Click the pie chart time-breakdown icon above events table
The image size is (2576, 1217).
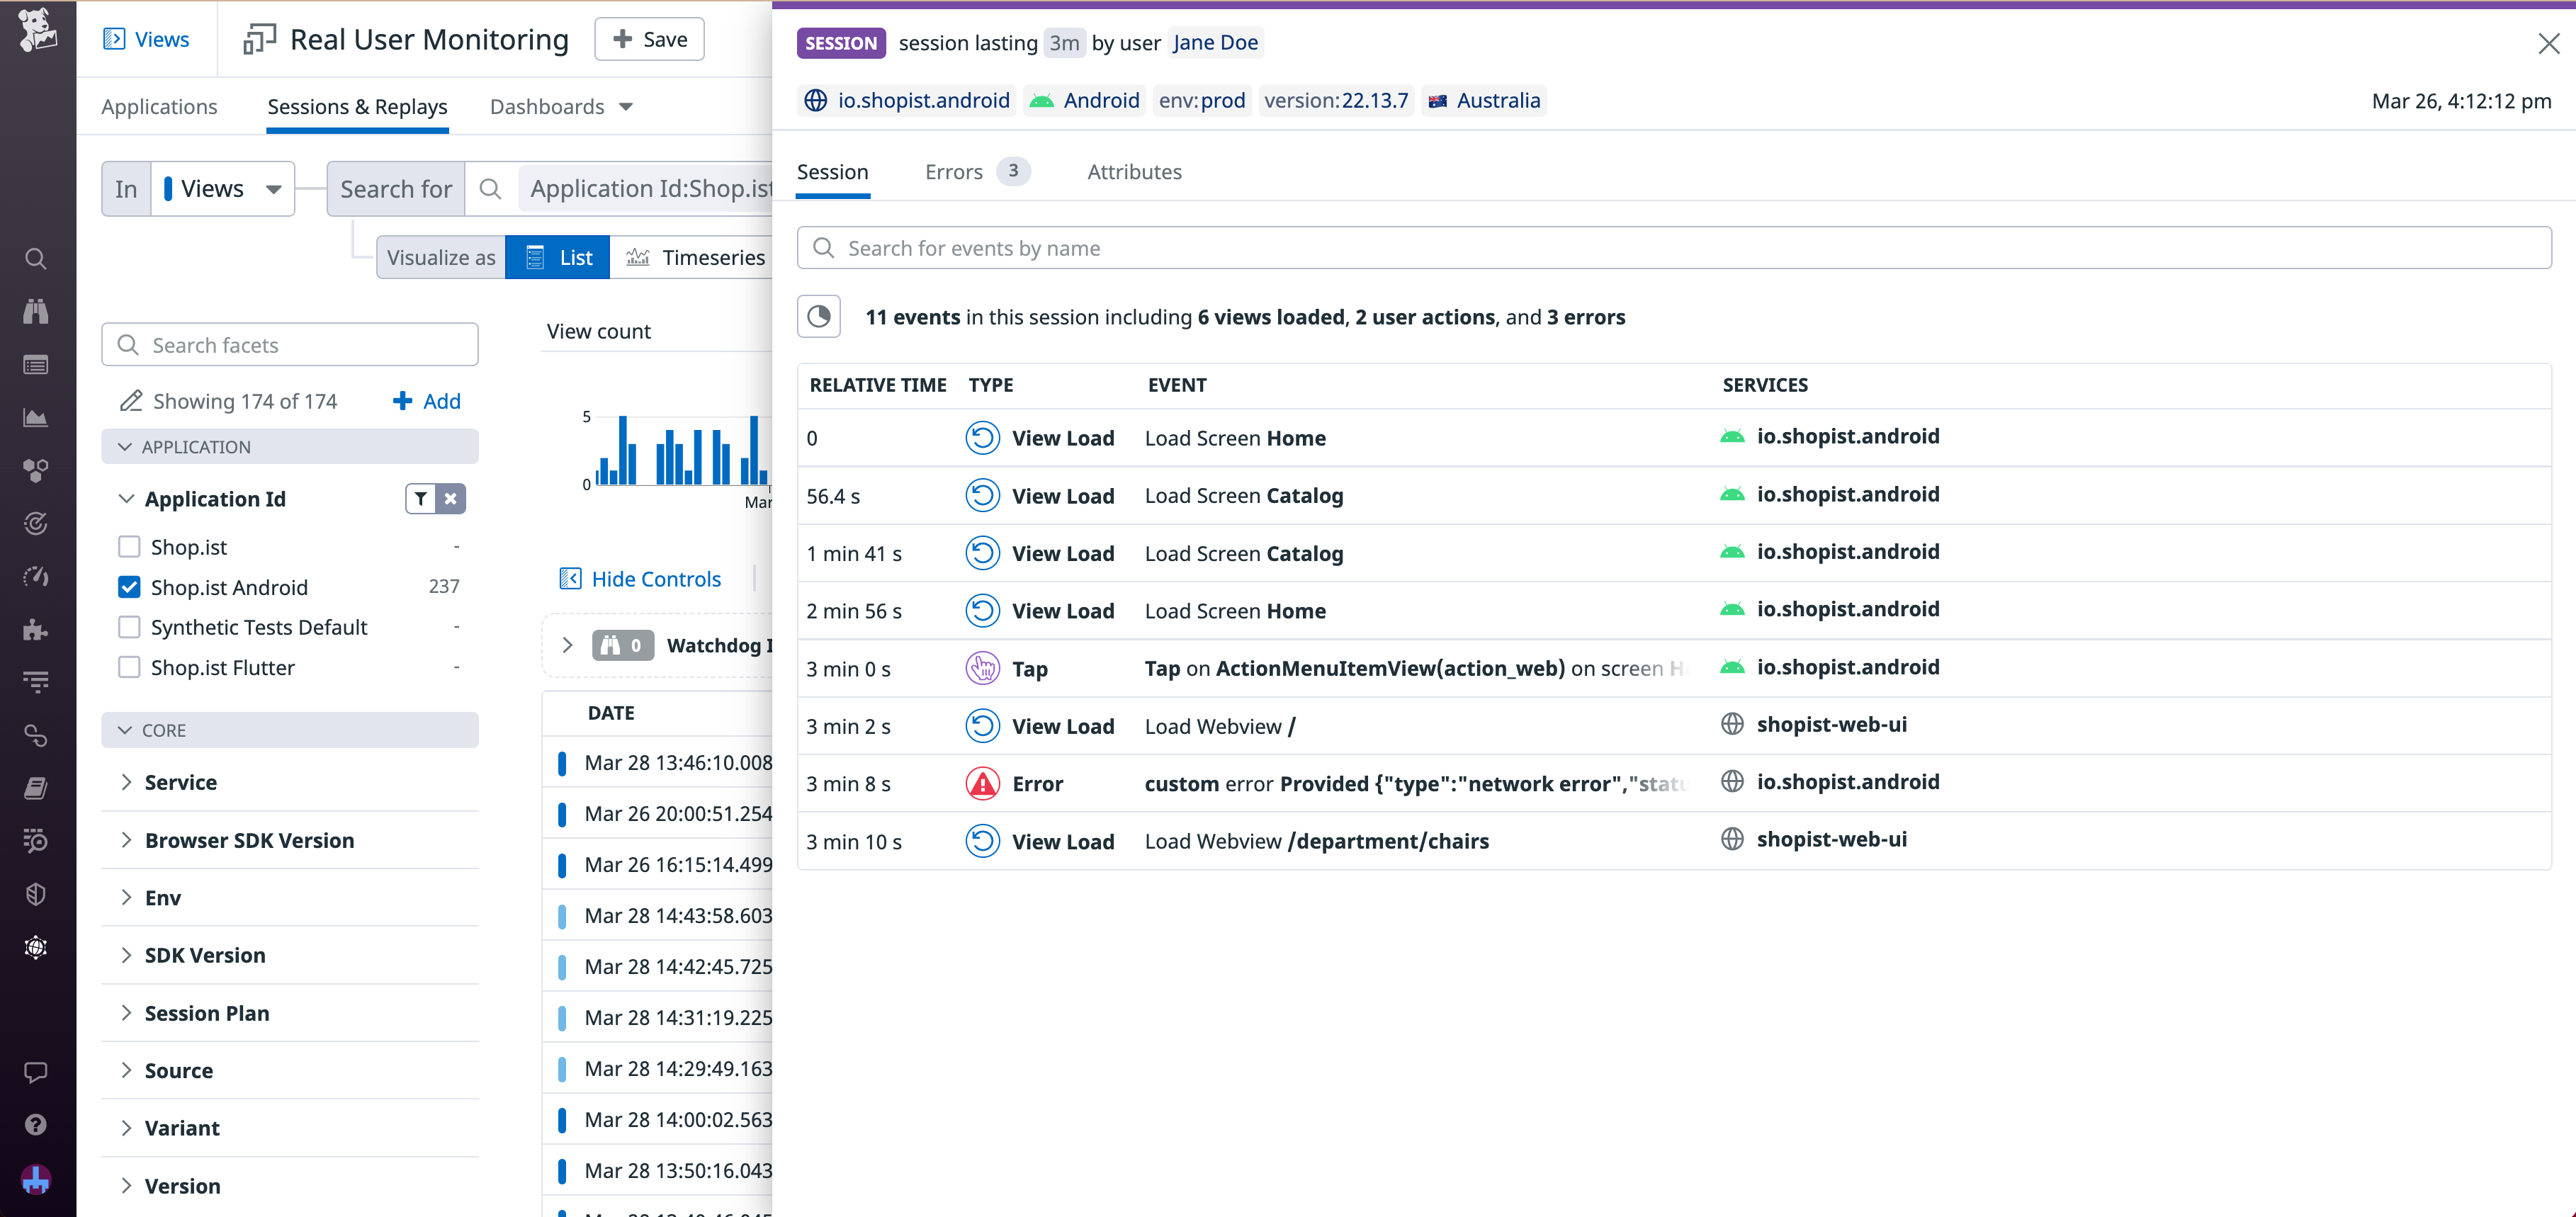(x=819, y=316)
